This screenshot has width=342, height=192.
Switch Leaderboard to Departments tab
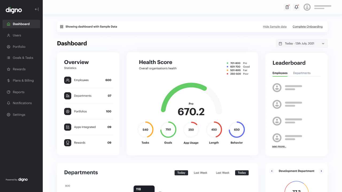[302, 73]
